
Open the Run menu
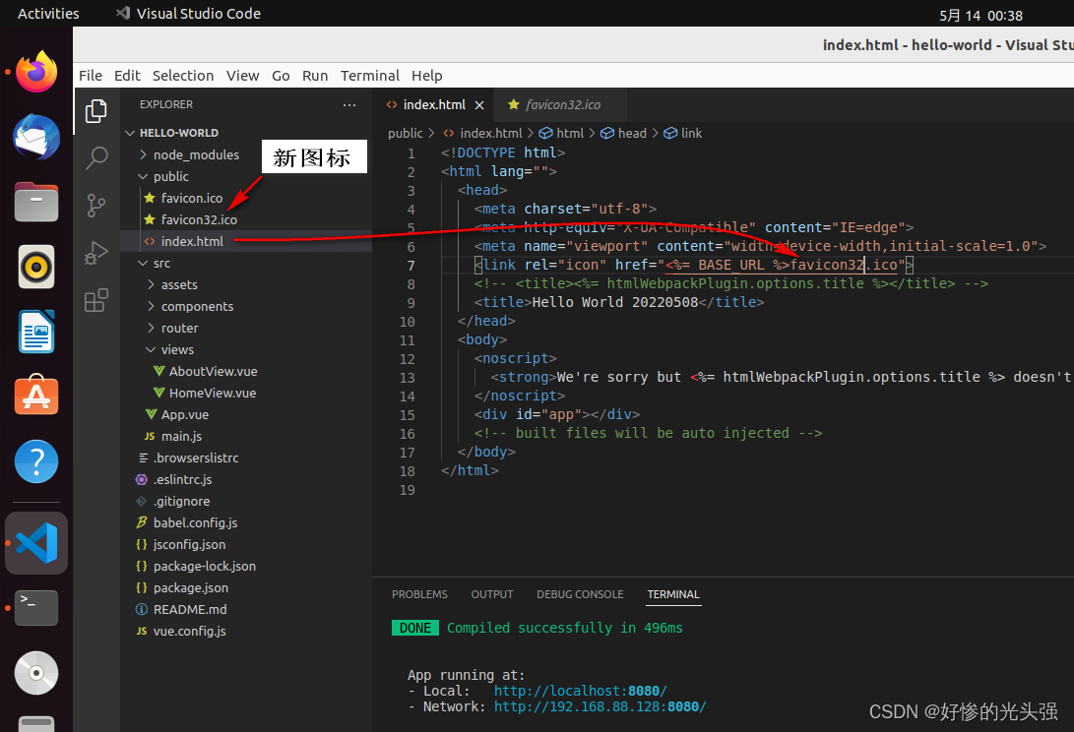(315, 76)
